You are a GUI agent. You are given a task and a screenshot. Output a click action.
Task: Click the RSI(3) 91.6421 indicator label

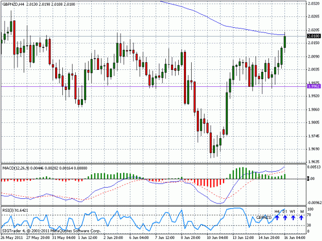pyautogui.click(x=15, y=210)
